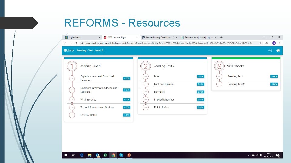Open Task View in taskbar
The width and height of the screenshot is (291, 163).
click(x=73, y=155)
